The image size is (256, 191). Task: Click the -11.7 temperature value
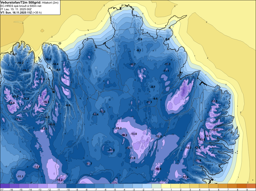click(89, 164)
